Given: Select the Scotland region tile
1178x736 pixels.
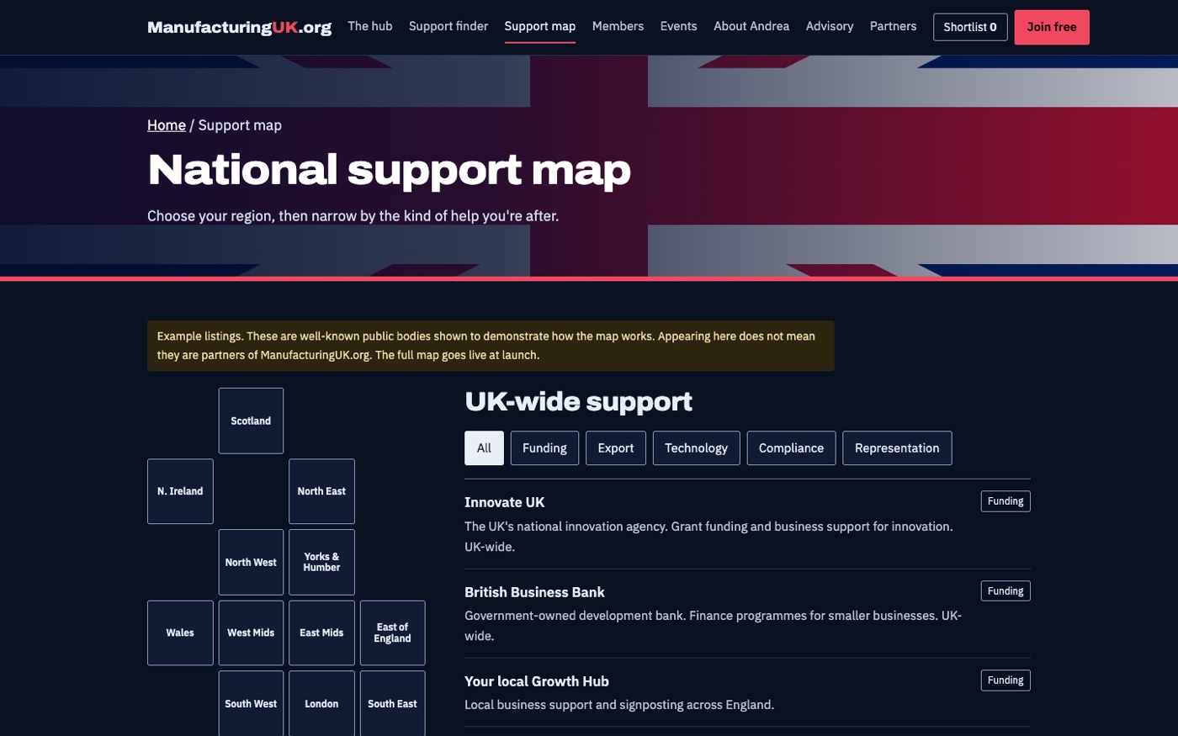Looking at the screenshot, I should pyautogui.click(x=251, y=421).
